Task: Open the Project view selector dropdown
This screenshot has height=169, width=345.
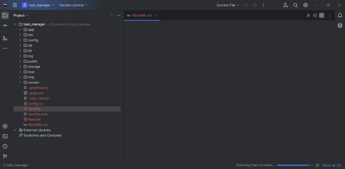Action: coord(21,15)
